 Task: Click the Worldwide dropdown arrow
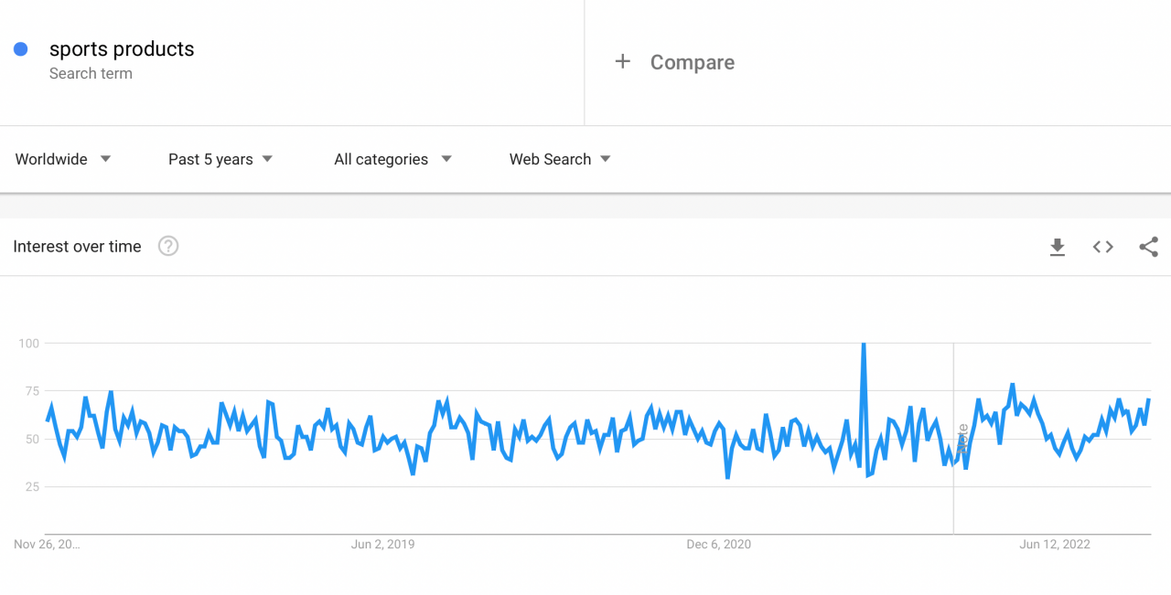pyautogui.click(x=105, y=159)
